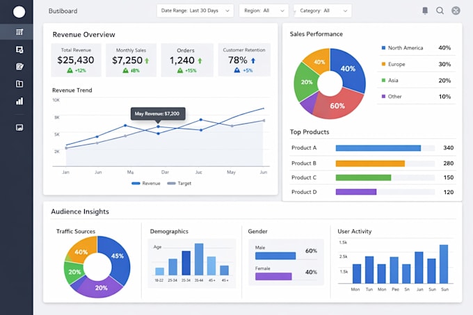473x315 pixels.
Task: Click the purple 20% slice in Traffic Sources
Action: [101, 288]
